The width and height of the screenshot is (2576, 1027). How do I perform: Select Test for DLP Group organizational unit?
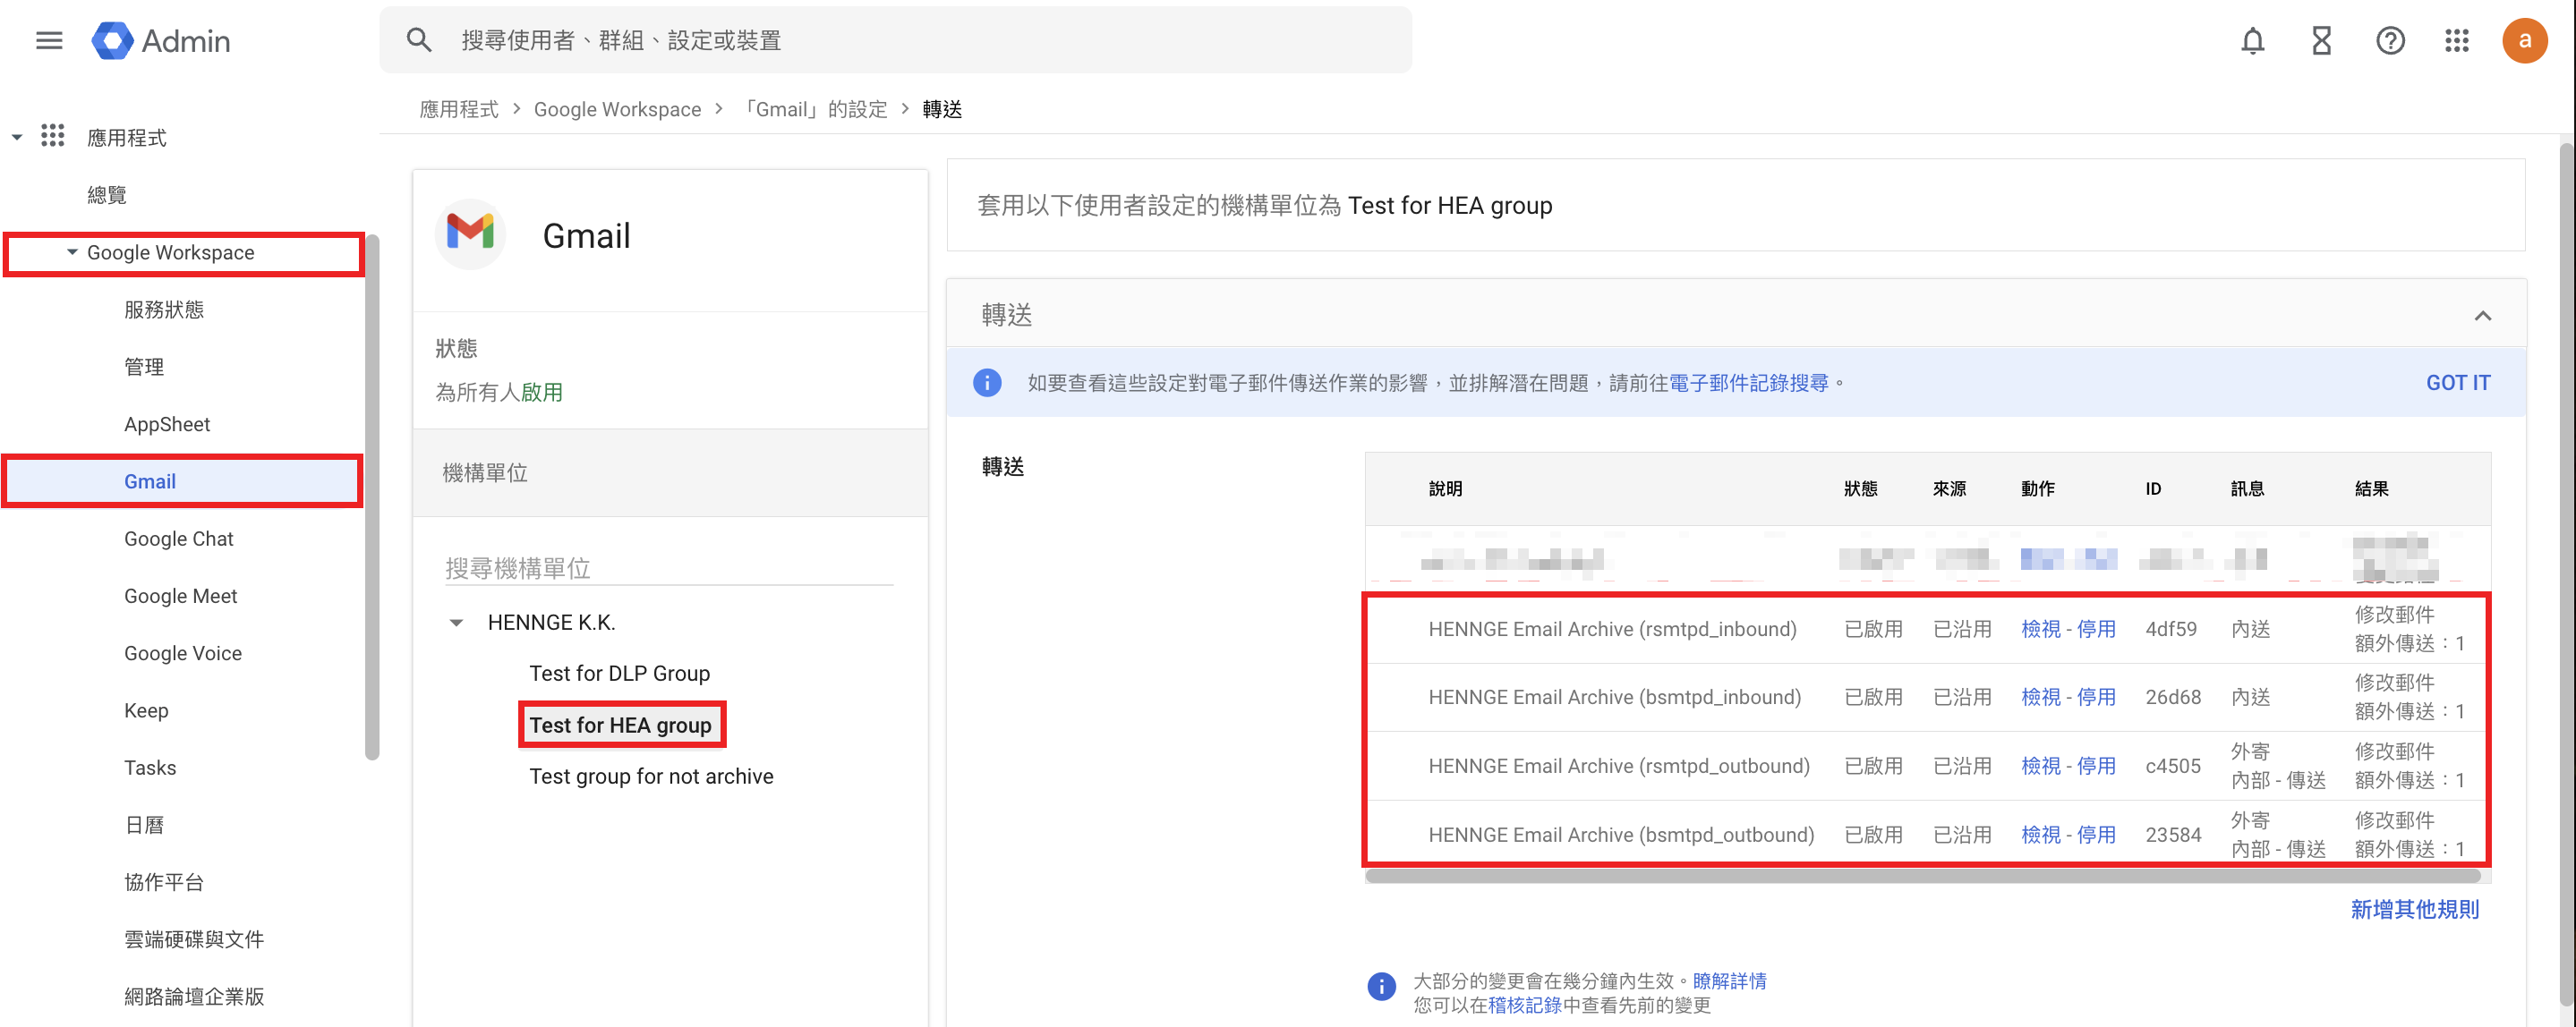(x=619, y=675)
